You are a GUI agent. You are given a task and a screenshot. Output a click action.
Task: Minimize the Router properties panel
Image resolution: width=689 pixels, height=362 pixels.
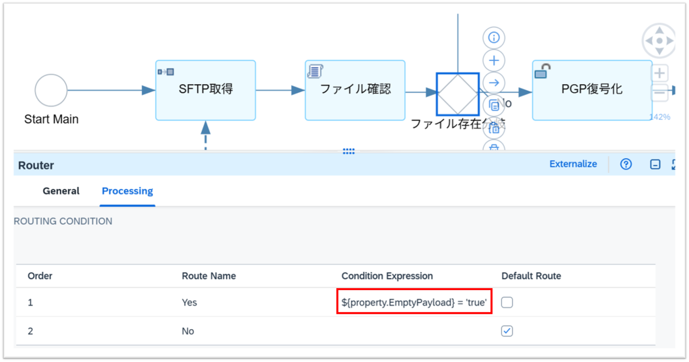coord(655,164)
